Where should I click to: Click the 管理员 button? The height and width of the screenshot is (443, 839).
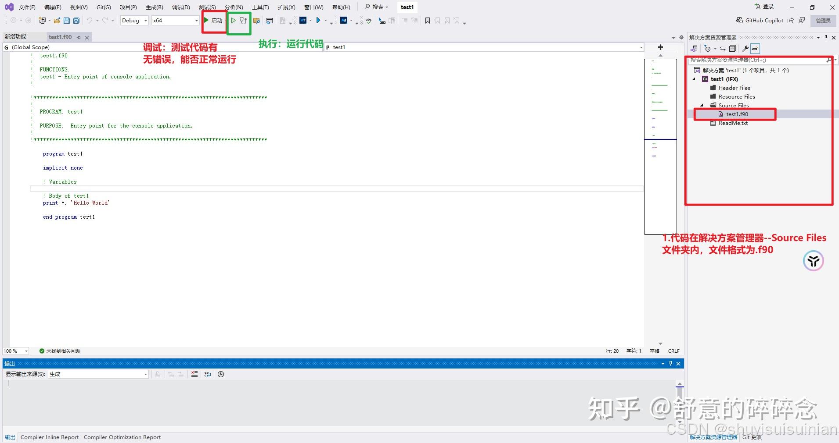coord(823,20)
